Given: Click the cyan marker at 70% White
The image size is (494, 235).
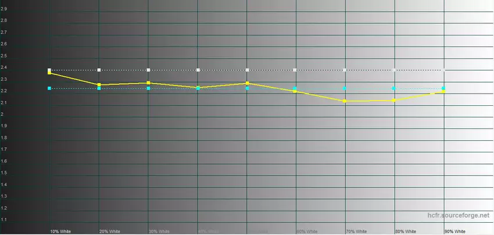Looking at the screenshot, I should [345, 88].
